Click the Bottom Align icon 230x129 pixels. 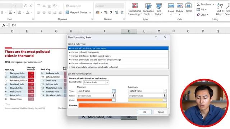pos(49,6)
